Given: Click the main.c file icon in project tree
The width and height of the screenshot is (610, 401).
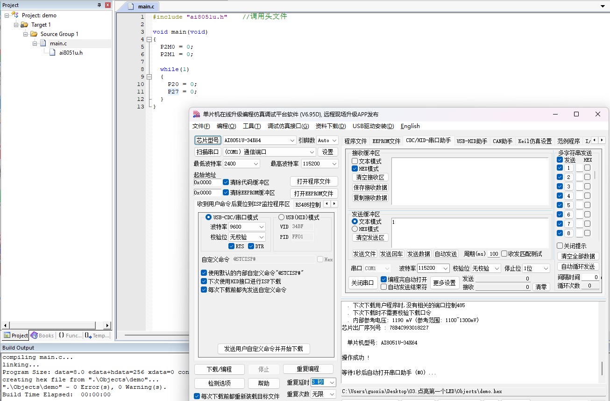Looking at the screenshot, I should 43,43.
